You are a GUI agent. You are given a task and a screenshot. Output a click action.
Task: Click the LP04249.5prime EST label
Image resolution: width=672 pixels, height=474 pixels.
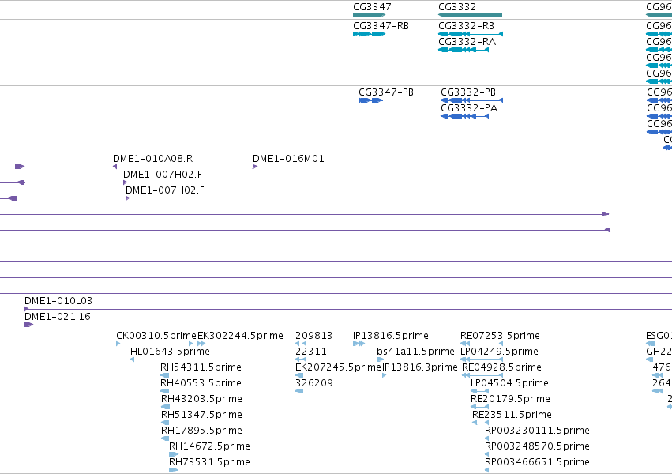[x=499, y=352]
